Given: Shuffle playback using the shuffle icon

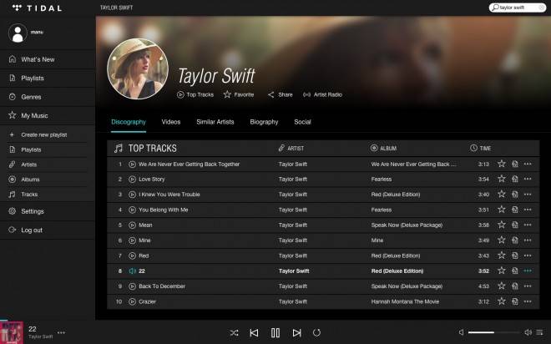Looking at the screenshot, I should (234, 332).
